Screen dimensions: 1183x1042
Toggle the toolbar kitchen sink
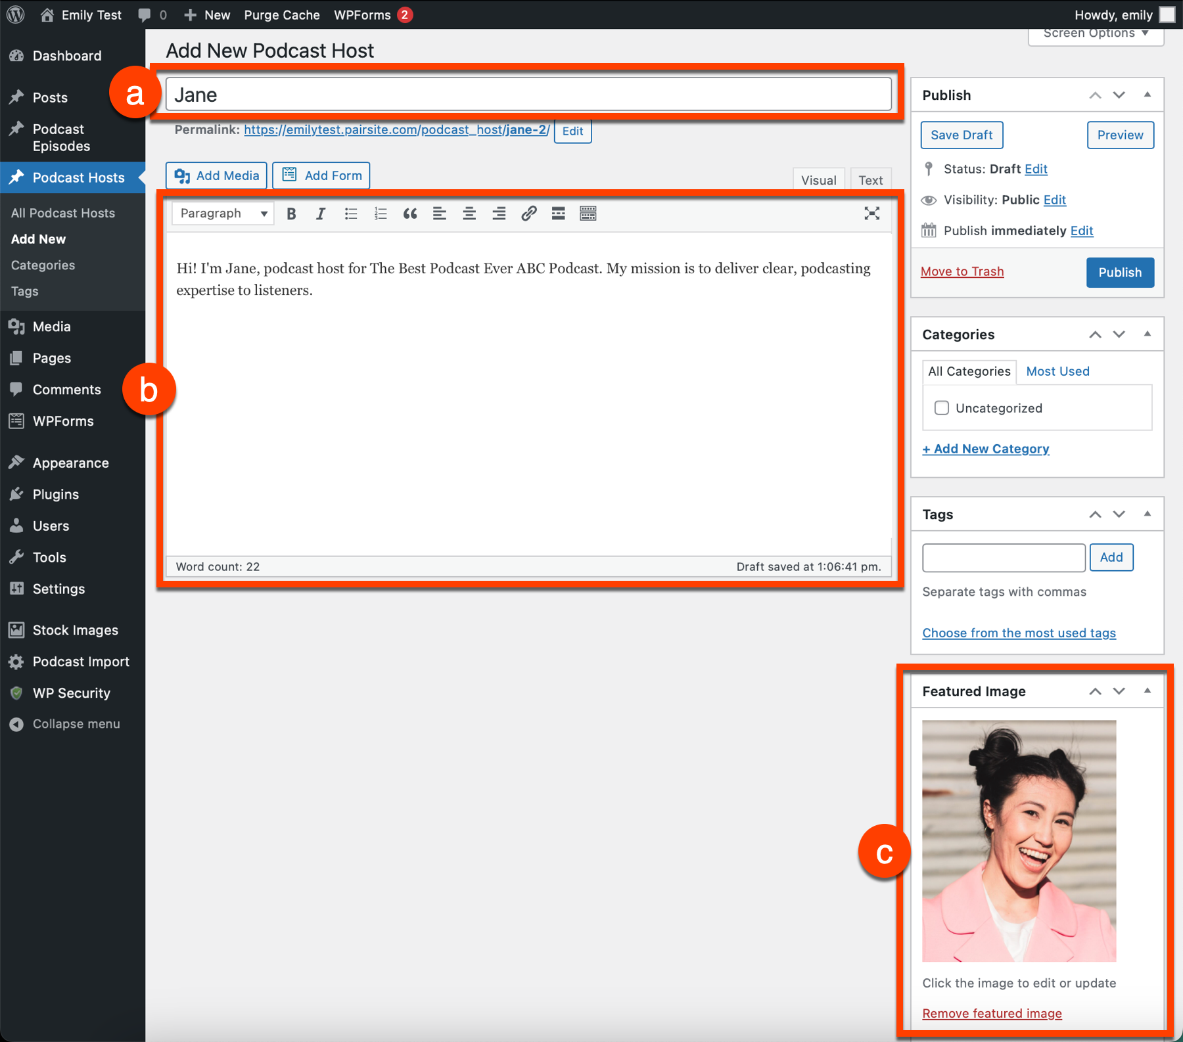pyautogui.click(x=588, y=214)
